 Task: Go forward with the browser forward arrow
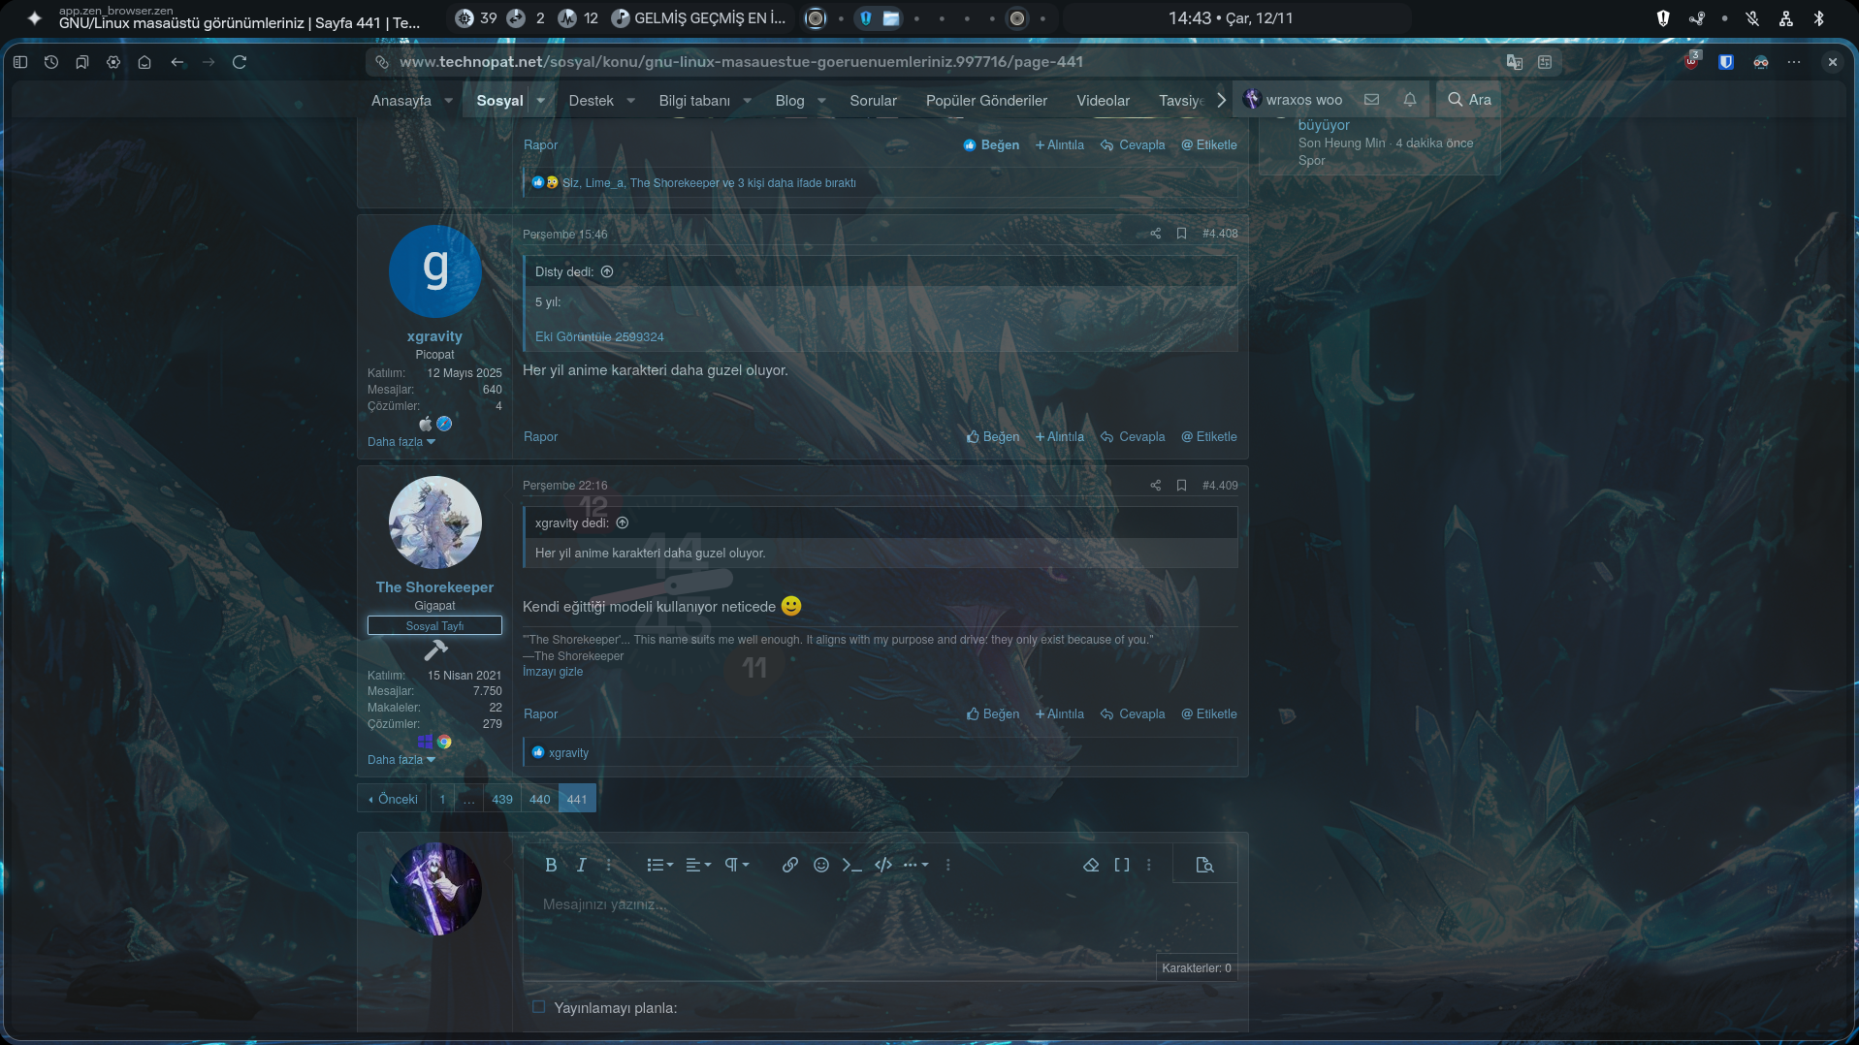[x=208, y=62]
